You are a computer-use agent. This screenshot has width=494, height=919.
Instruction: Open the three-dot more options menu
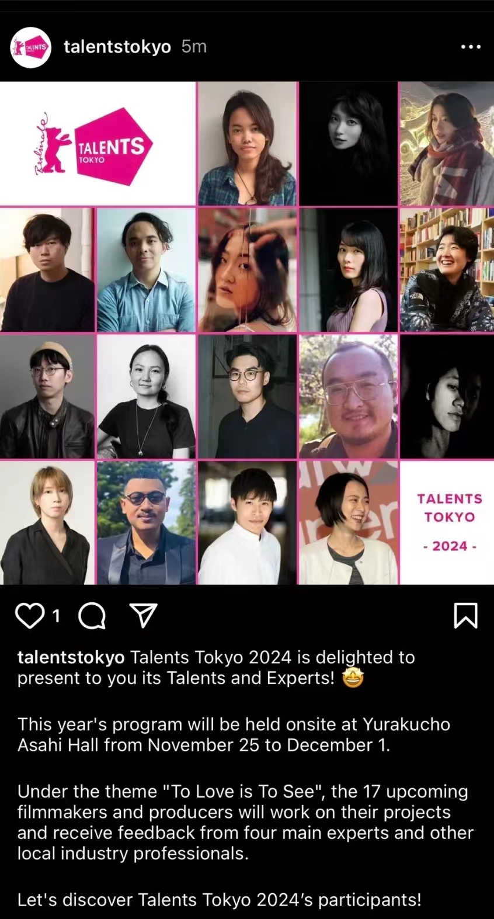[471, 47]
